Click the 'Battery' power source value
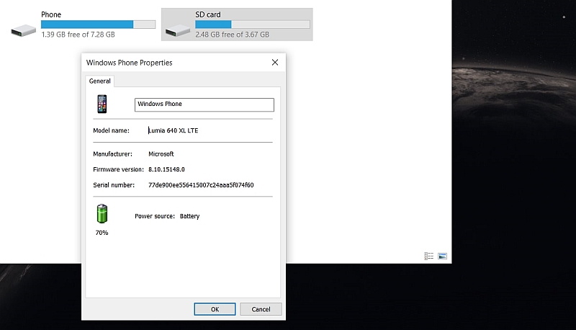576x330 pixels. click(x=189, y=216)
